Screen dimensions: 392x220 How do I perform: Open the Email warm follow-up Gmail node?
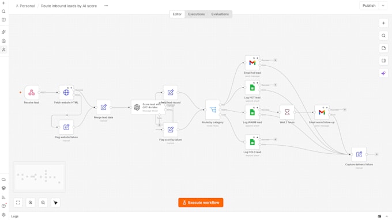322,112
